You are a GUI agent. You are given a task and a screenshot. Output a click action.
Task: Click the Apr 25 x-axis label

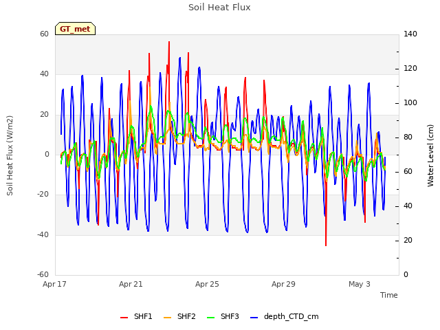point(207,284)
